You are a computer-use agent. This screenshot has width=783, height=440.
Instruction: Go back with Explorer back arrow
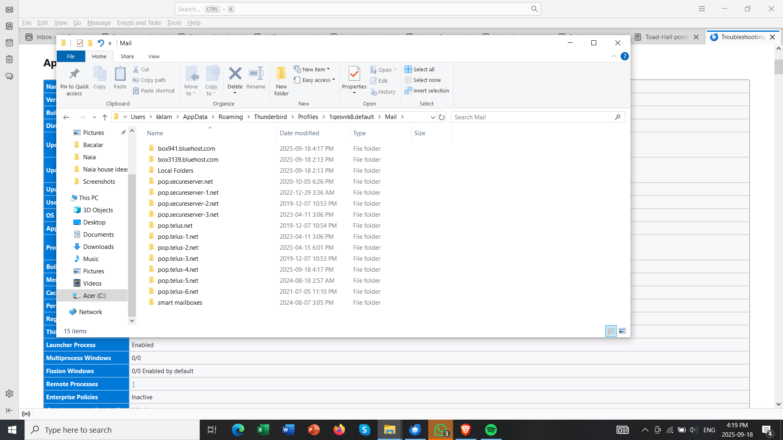tap(66, 117)
